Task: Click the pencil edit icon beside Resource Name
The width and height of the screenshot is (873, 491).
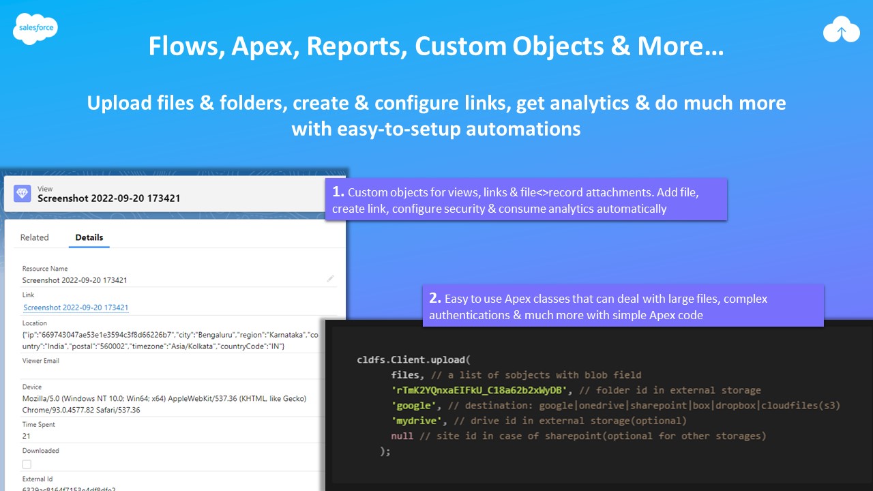Action: (330, 278)
